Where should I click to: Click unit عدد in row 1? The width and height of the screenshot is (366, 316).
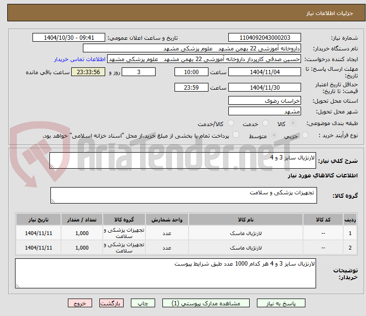167,233
